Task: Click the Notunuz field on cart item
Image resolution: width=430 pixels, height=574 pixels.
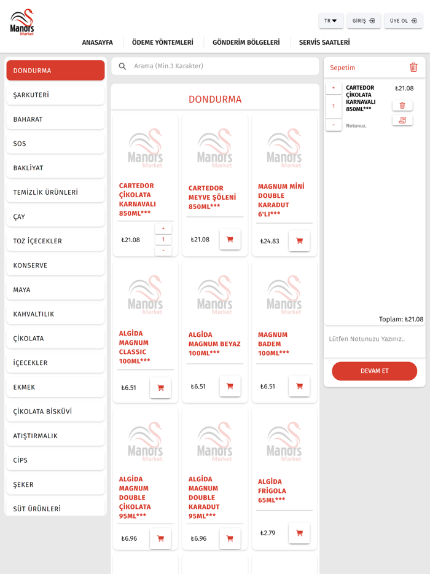Action: click(356, 125)
